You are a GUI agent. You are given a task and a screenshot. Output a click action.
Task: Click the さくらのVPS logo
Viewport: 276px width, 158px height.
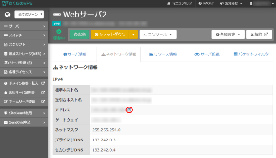[x=17, y=3]
